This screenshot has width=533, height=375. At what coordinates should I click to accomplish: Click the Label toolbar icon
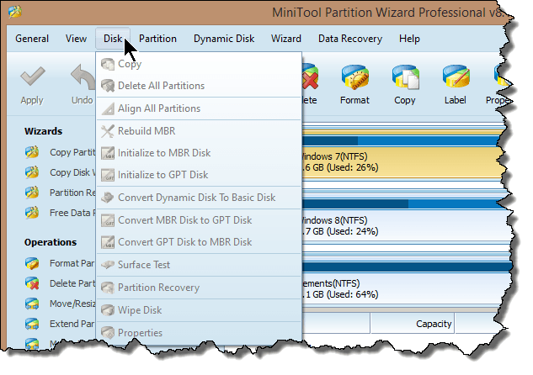click(456, 77)
